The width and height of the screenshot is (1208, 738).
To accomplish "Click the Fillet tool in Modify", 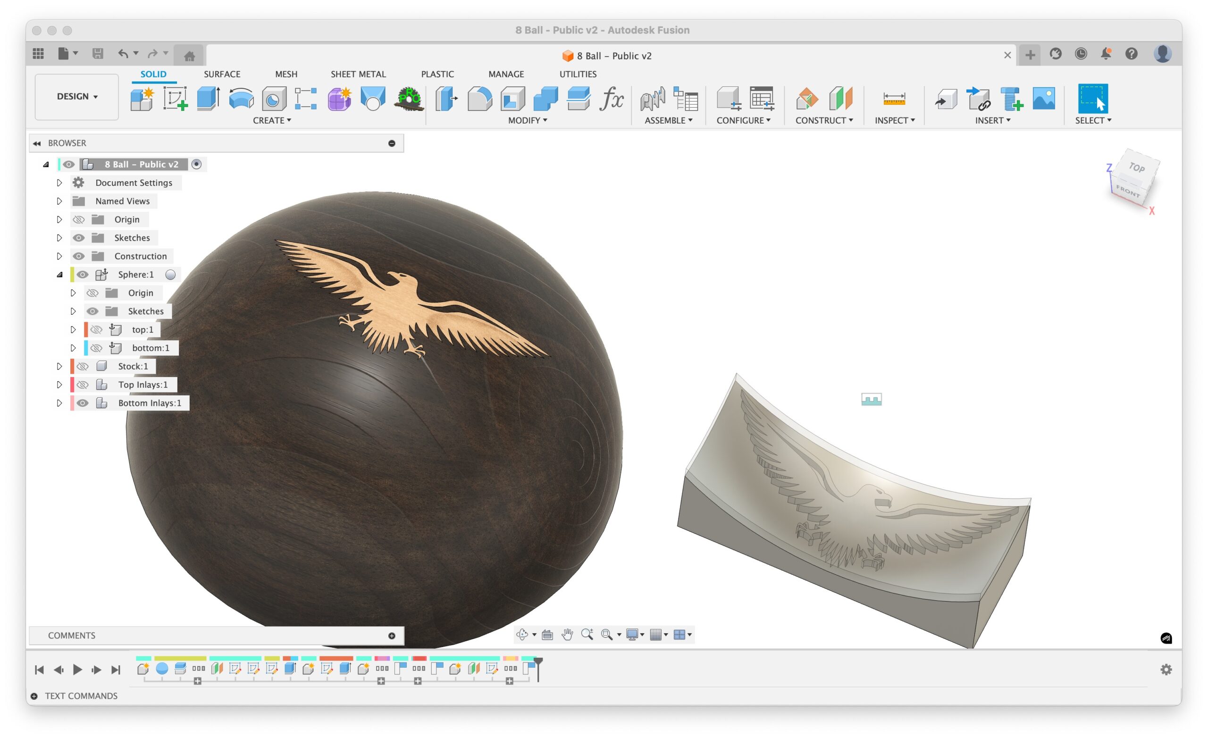I will (479, 98).
